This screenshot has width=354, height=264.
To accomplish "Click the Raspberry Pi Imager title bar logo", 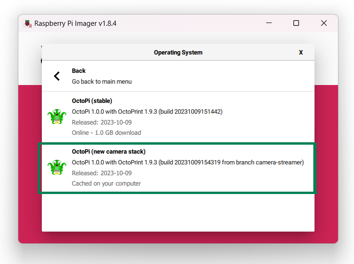I will [28, 23].
